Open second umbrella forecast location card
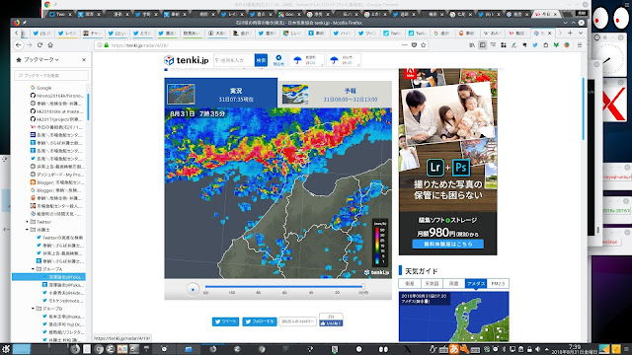 [344, 60]
